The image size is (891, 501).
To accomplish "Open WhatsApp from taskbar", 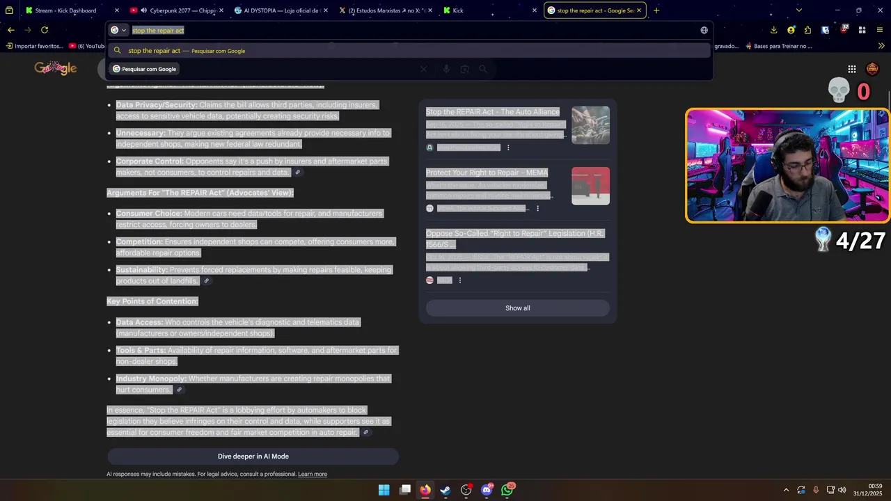I will 507,490.
